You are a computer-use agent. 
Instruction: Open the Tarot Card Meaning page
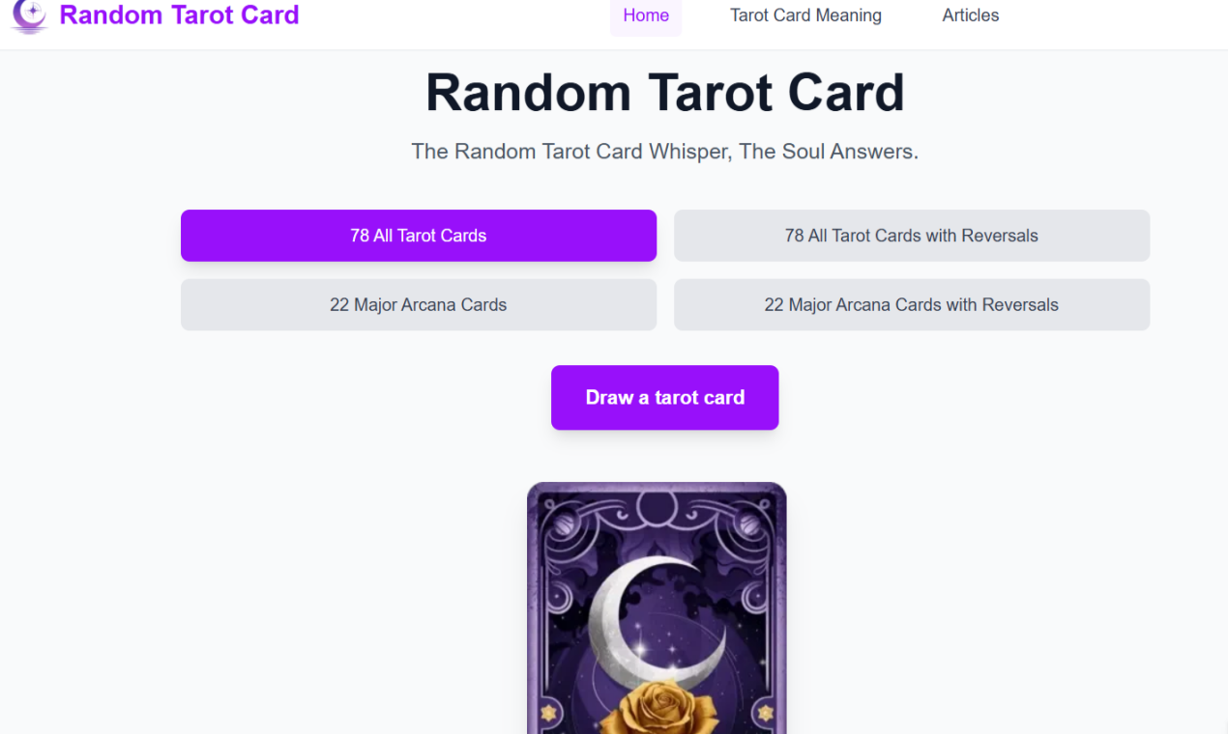[x=805, y=15]
